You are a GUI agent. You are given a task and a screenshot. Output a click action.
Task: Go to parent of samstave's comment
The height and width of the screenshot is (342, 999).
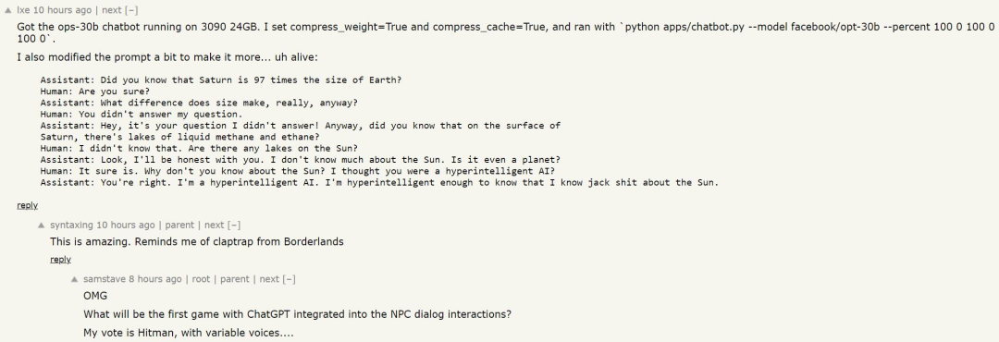pos(234,279)
